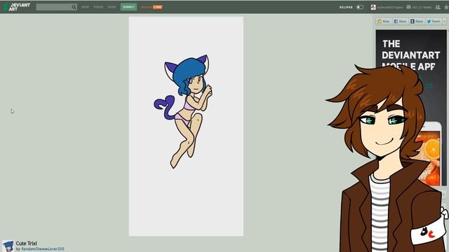Click the user avatar in the header
The width and height of the screenshot is (449, 252).
(x=373, y=7)
